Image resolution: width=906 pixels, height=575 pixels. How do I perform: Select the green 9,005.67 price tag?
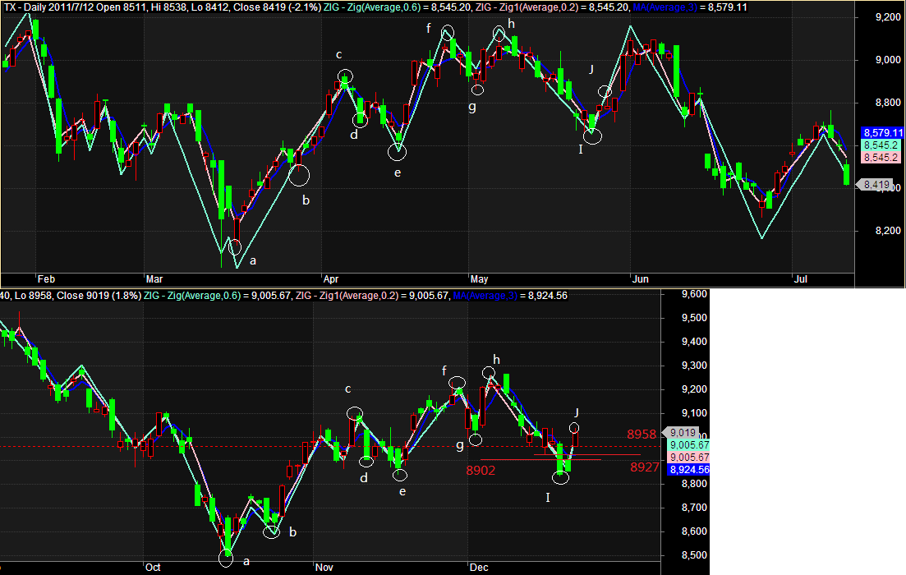coord(688,445)
